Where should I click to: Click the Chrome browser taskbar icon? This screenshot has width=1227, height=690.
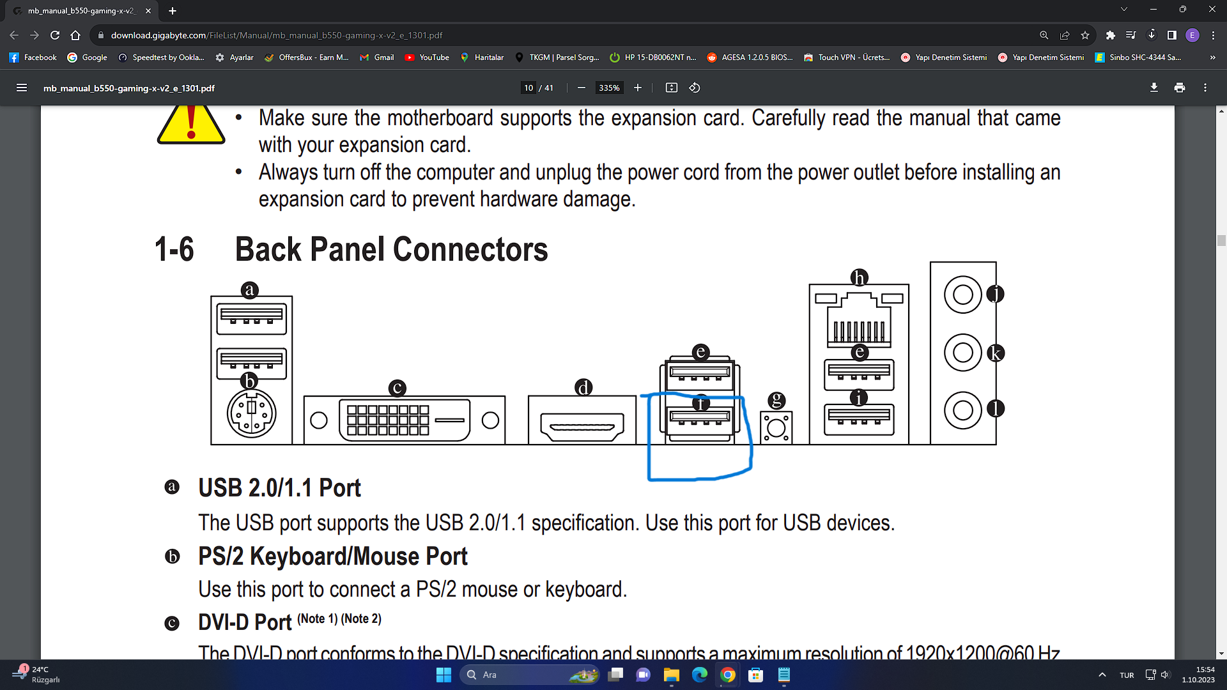(x=727, y=674)
